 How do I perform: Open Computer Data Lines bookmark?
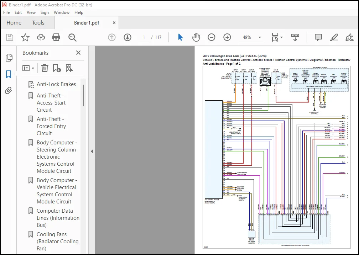click(58, 218)
